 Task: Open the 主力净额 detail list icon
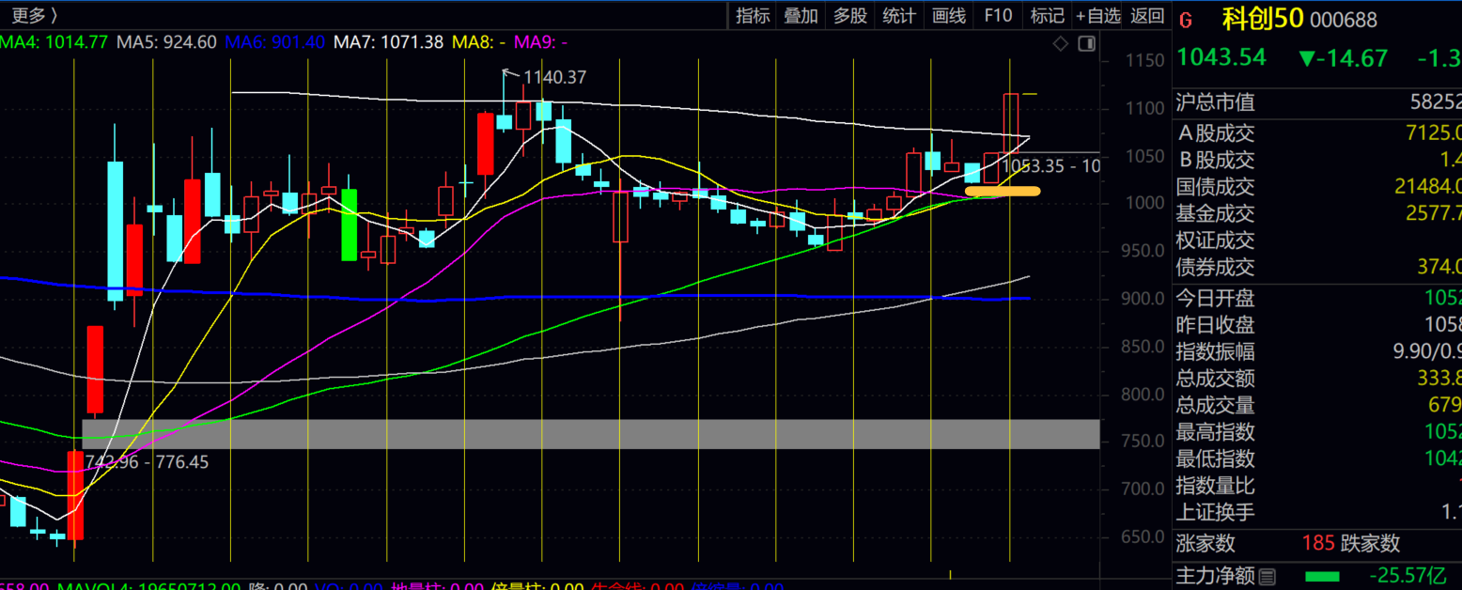click(1268, 576)
